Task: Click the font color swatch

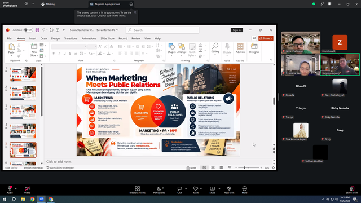Action: (108, 54)
